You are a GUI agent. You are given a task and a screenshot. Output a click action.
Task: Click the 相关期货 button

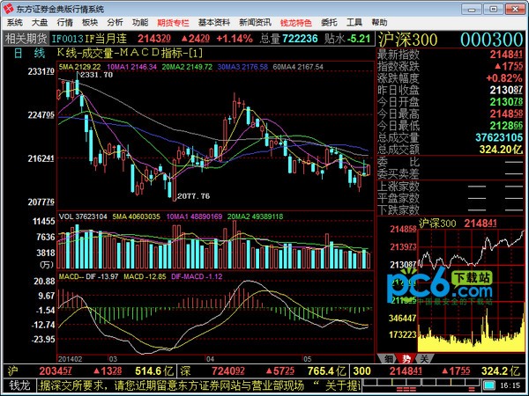[x=26, y=39]
